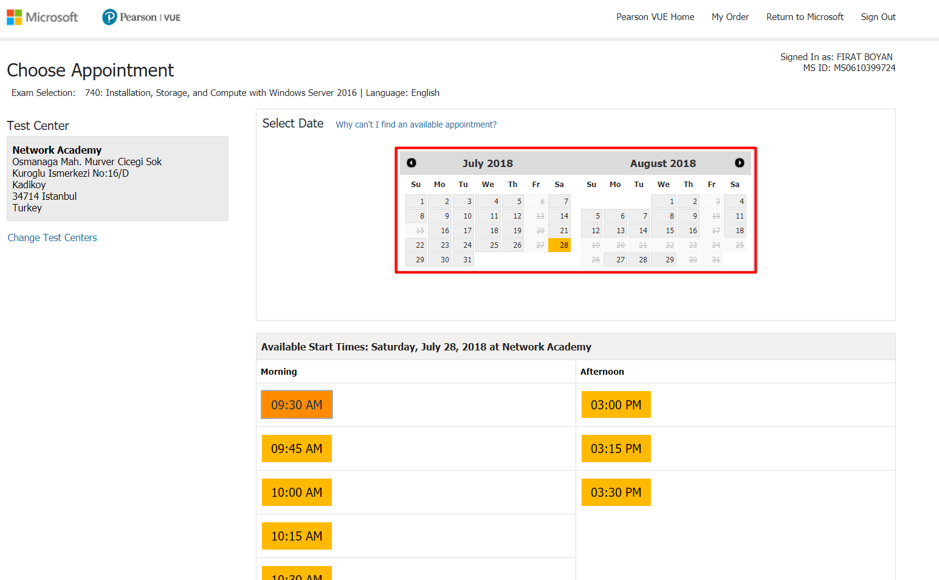Click the Pearson VUE logo
This screenshot has width=939, height=580.
point(142,17)
